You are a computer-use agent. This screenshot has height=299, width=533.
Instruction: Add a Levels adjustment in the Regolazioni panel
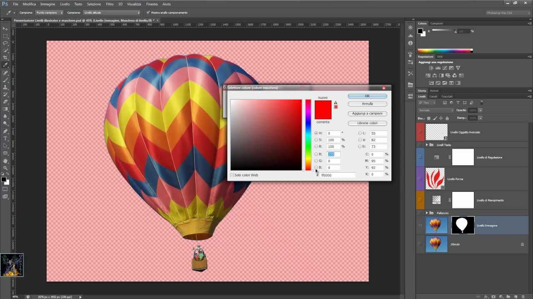(x=438, y=68)
